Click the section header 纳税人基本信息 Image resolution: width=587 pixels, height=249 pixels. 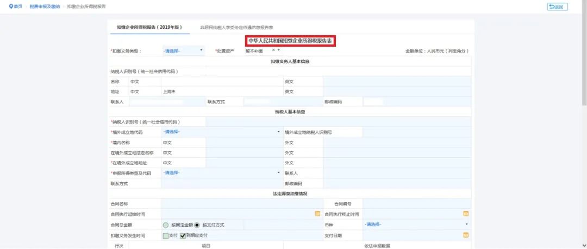(290, 112)
